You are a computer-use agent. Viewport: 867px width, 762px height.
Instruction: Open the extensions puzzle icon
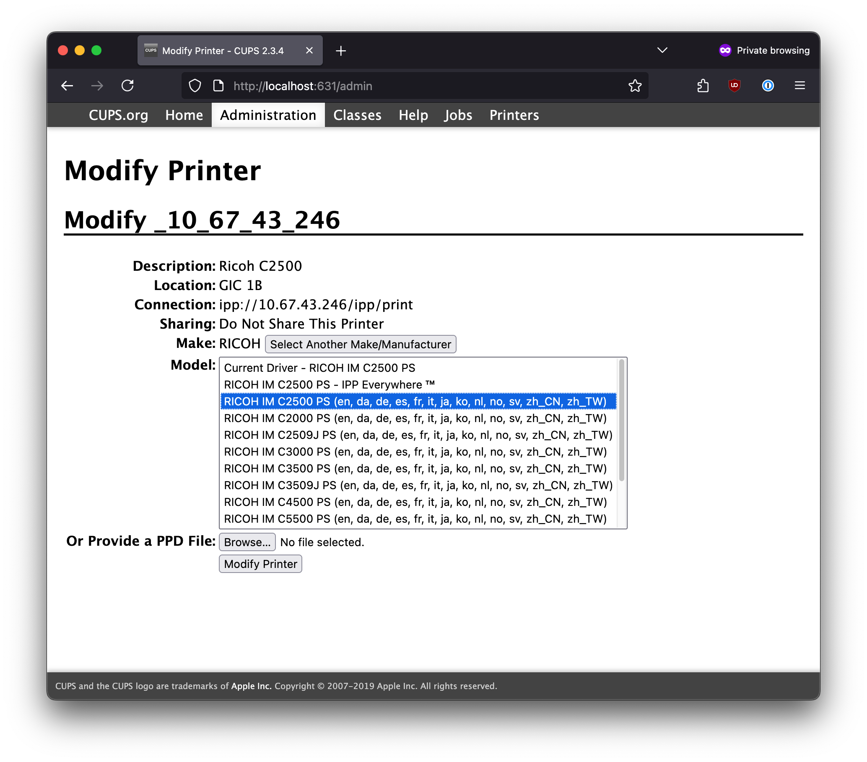[703, 86]
